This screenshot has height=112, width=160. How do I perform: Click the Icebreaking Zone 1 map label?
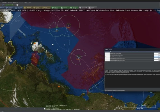[x=88, y=91]
